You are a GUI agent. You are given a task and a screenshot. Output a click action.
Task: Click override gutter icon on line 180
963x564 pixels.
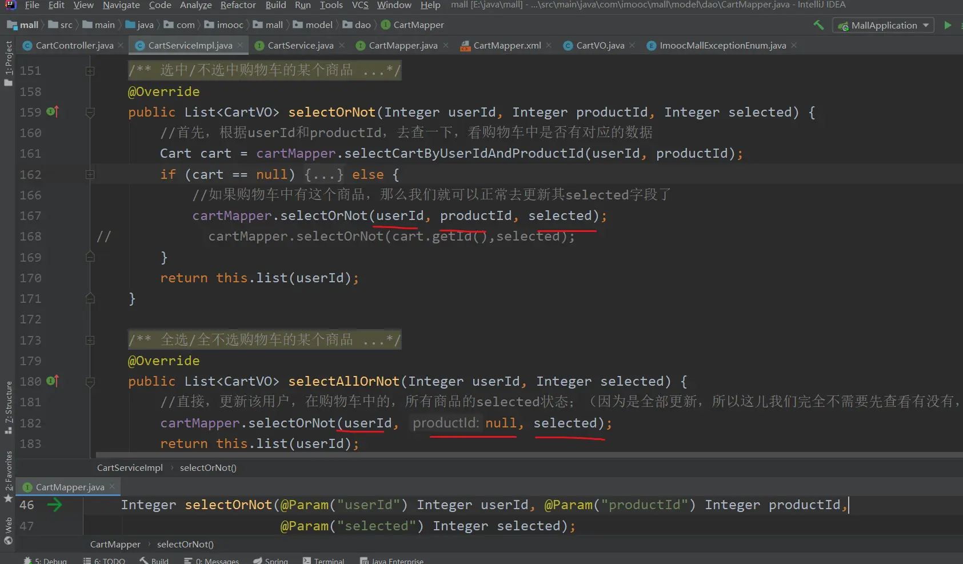(53, 381)
